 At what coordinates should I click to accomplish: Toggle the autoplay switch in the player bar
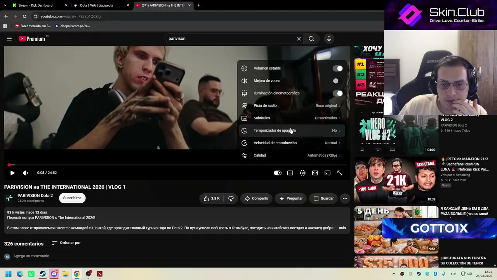click(278, 173)
